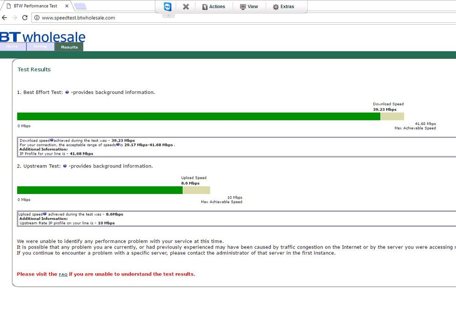Open the TeamViewer Actions menu

(x=214, y=6)
